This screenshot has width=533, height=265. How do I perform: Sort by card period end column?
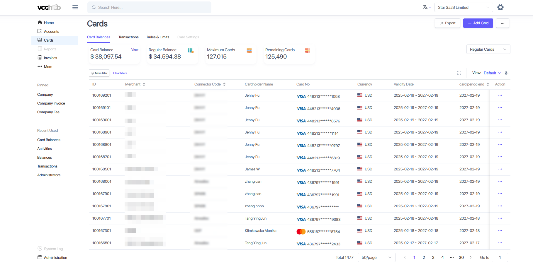488,84
